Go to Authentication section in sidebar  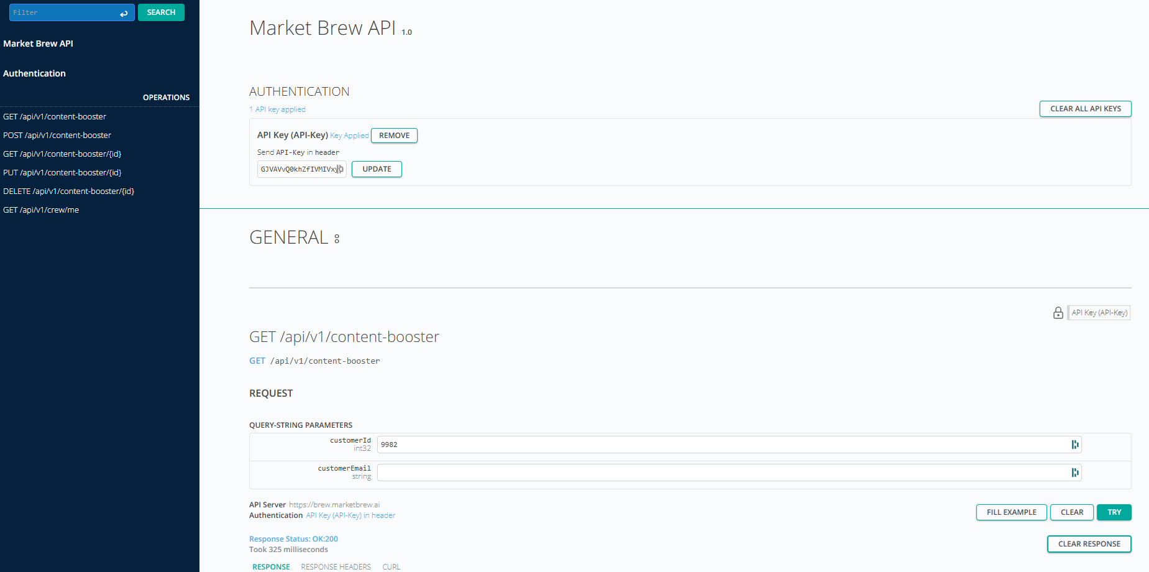pyautogui.click(x=34, y=73)
